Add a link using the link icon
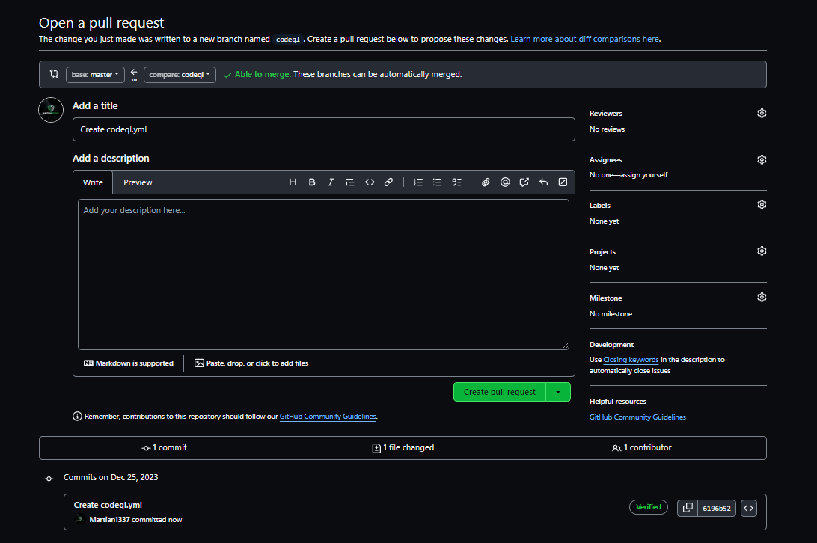817x543 pixels. [388, 182]
